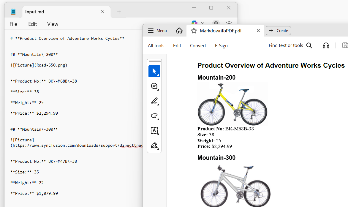Open the Add comment tool
This screenshot has height=207, width=348.
point(154,86)
